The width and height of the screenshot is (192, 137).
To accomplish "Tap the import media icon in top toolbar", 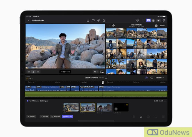I will [88, 21].
